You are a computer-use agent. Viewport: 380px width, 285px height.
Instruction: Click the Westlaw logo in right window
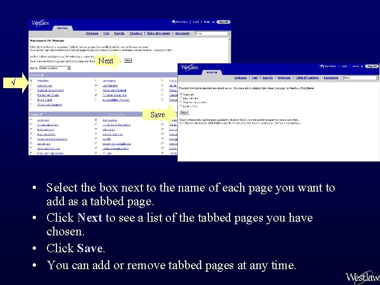pyautogui.click(x=190, y=67)
